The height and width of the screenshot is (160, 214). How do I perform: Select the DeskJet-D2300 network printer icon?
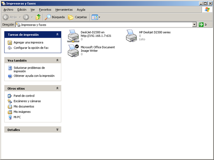point(73,36)
